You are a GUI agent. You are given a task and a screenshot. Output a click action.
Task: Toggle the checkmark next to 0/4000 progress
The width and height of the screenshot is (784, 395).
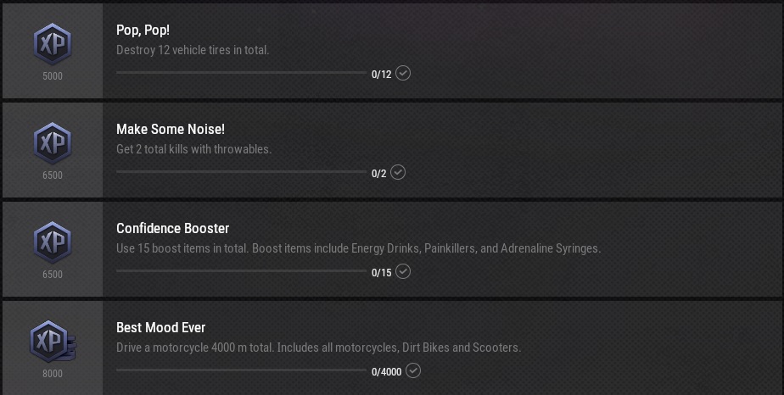tap(413, 370)
